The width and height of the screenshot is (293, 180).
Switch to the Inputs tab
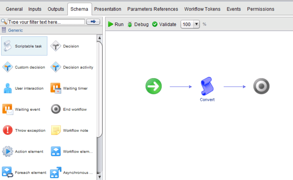(x=35, y=9)
